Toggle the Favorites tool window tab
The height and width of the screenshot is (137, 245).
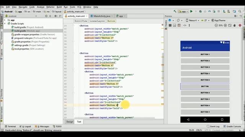[2, 95]
